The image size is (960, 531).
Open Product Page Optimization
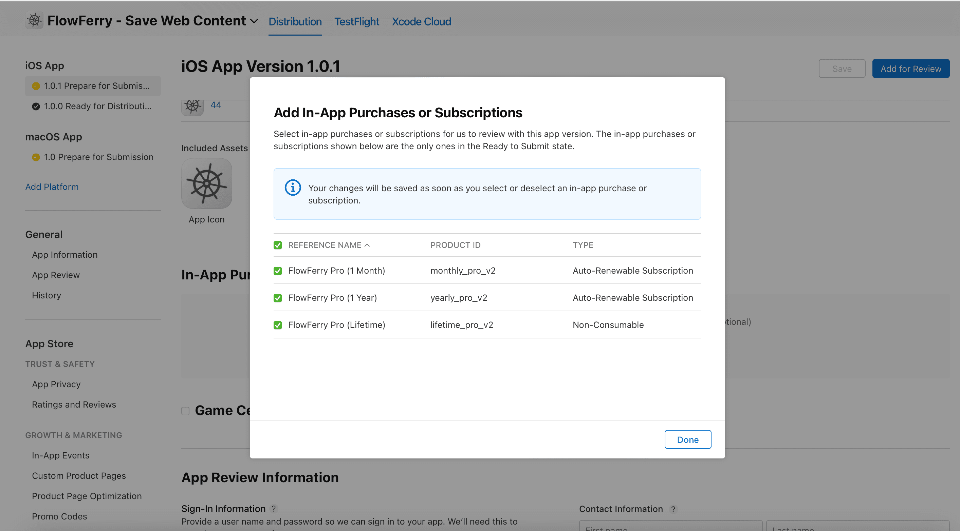pos(87,496)
